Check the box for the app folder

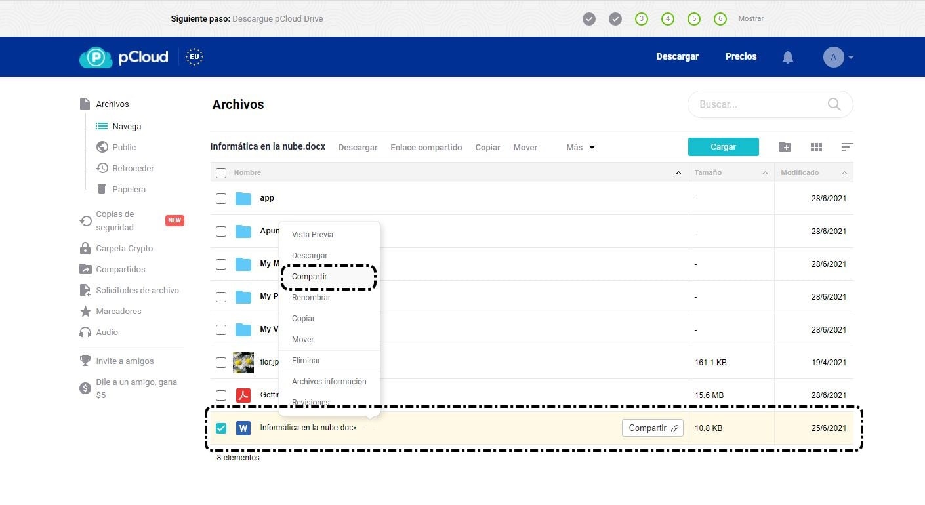[x=221, y=199]
